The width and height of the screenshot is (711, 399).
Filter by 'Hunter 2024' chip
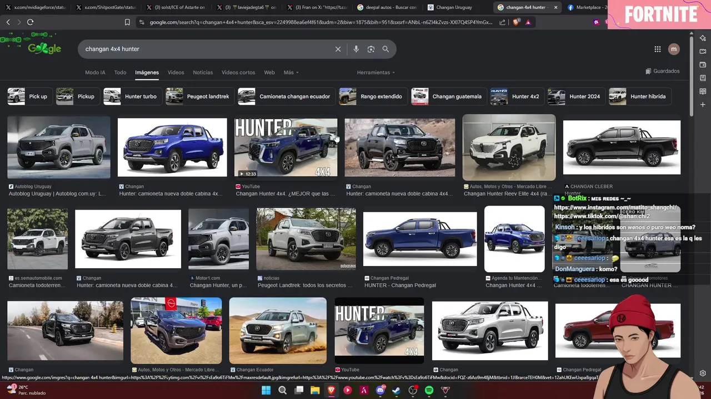point(577,96)
